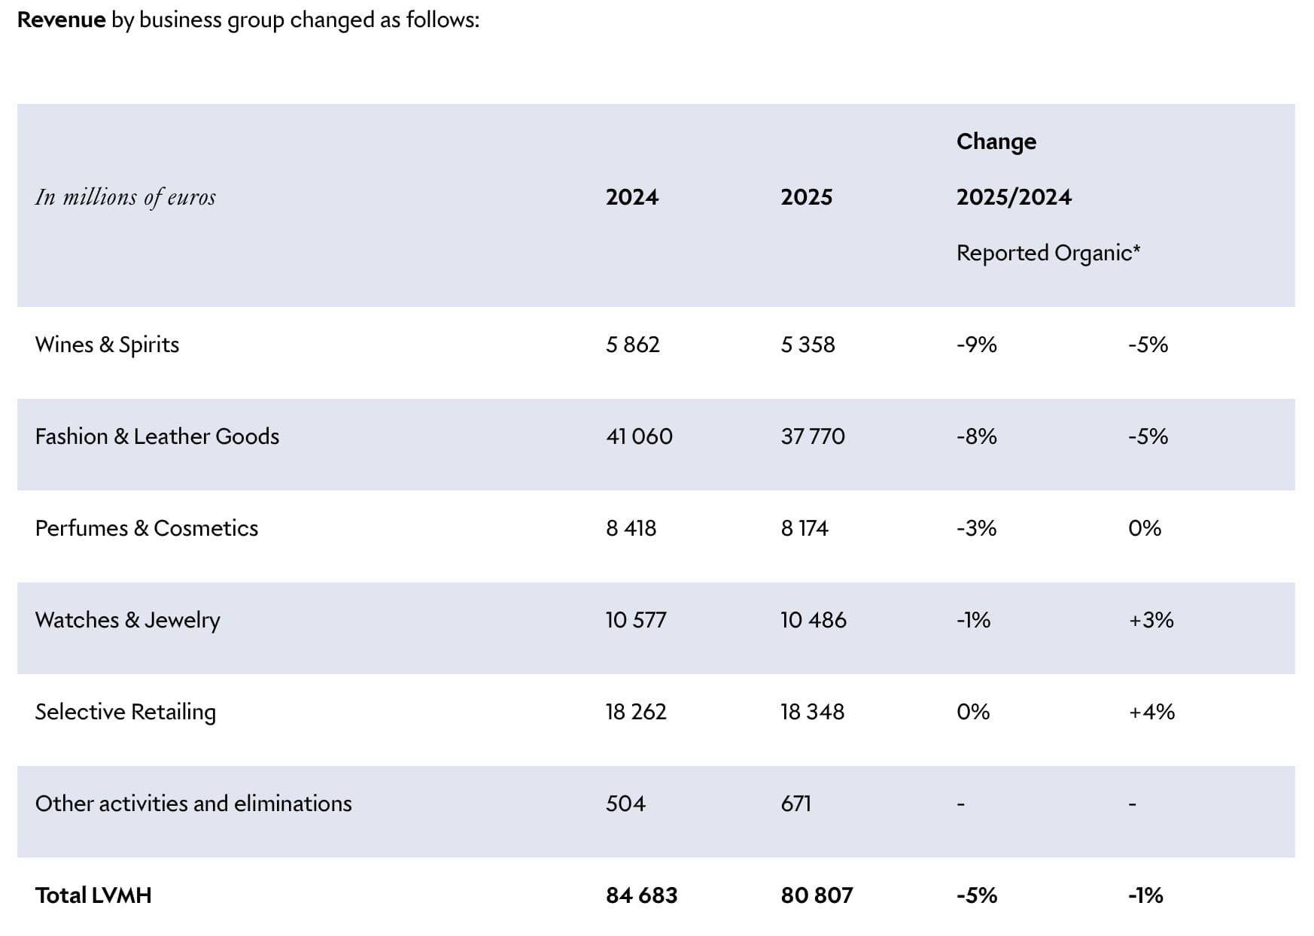Select the Perfumes & Cosmetics row label

[146, 528]
